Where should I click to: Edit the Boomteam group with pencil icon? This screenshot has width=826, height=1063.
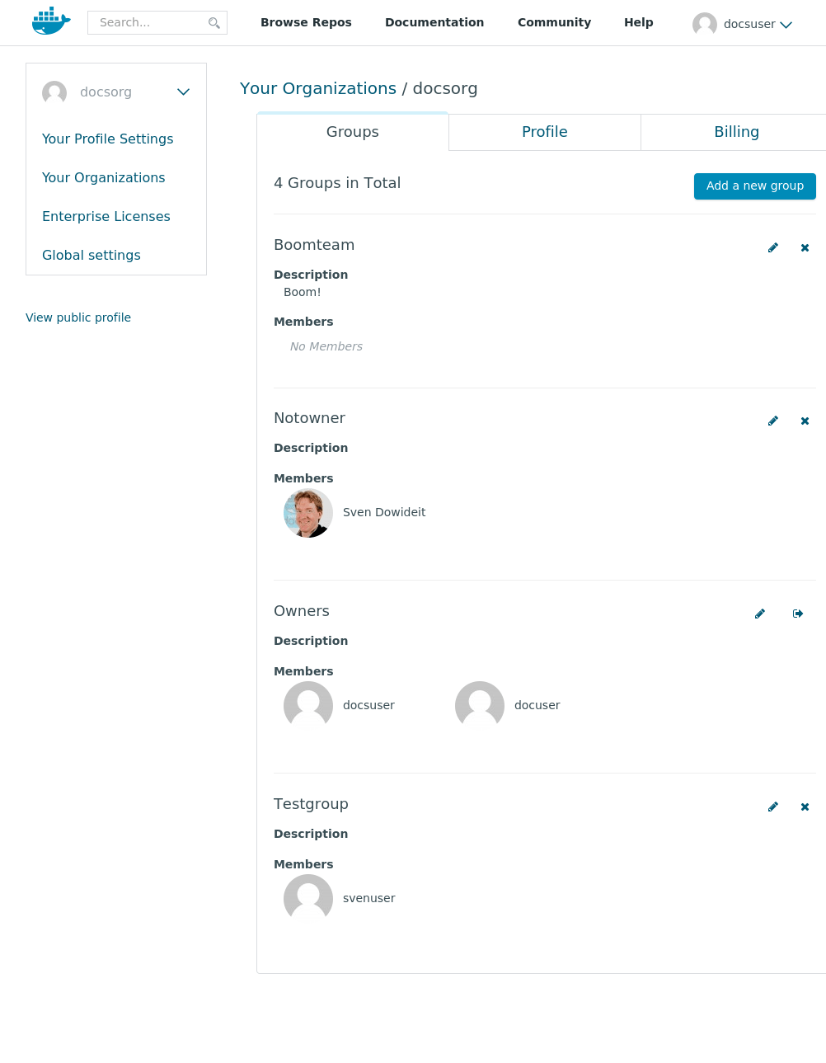[773, 247]
